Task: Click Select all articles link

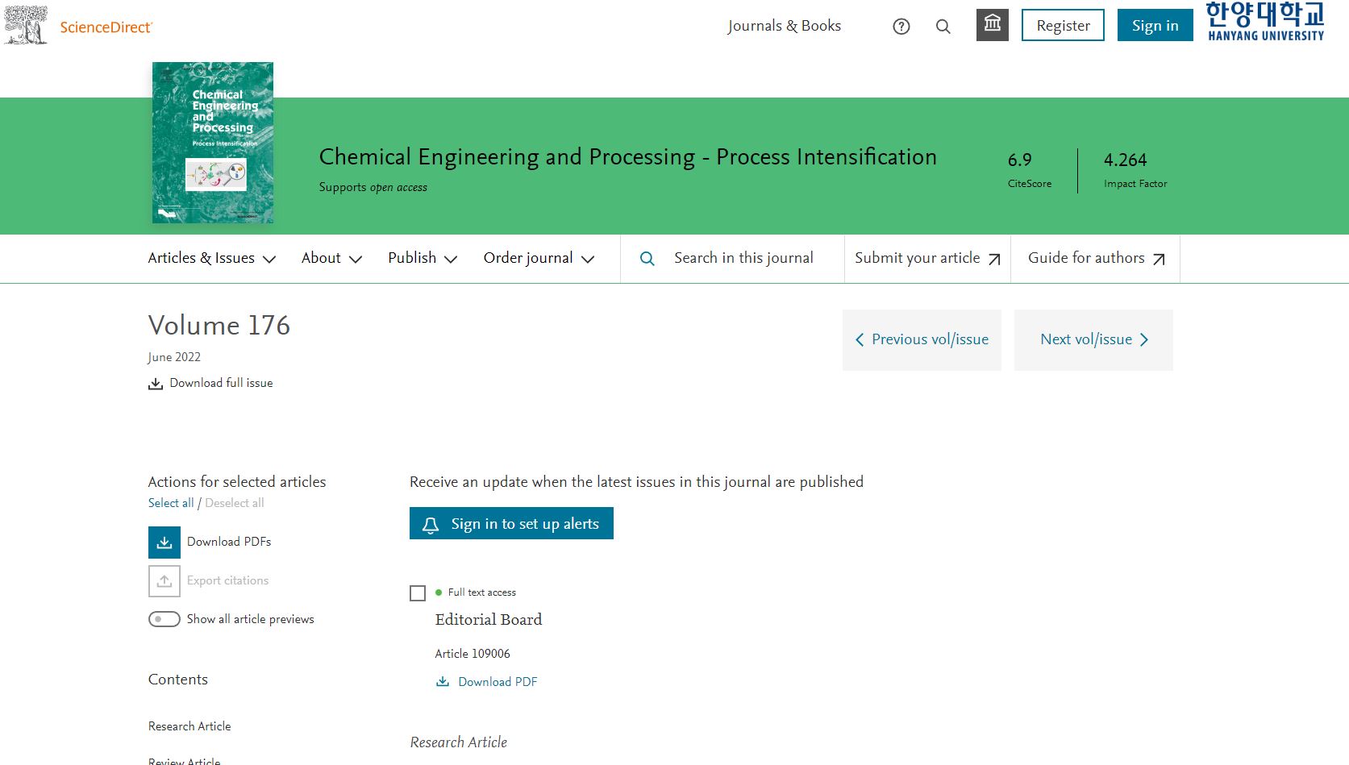Action: click(x=171, y=503)
